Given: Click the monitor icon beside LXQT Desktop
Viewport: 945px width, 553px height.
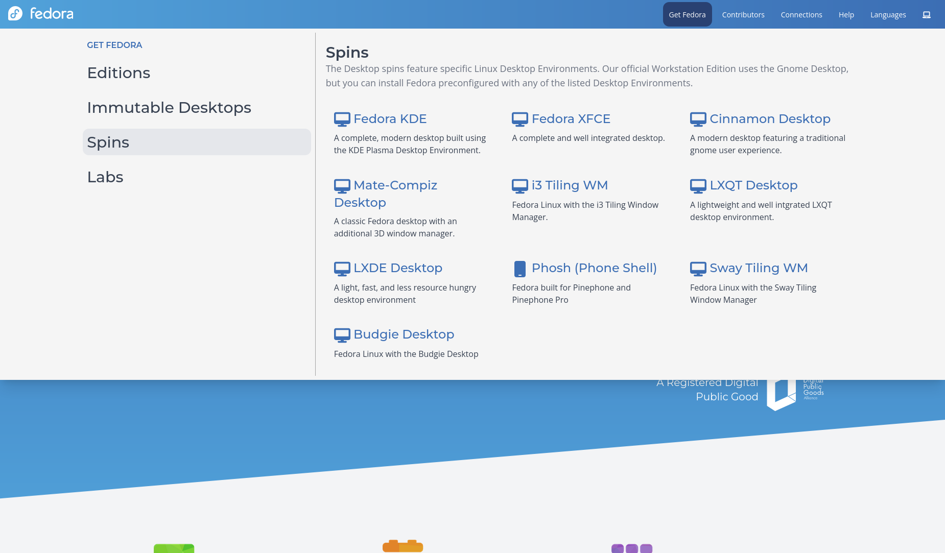Looking at the screenshot, I should coord(698,186).
